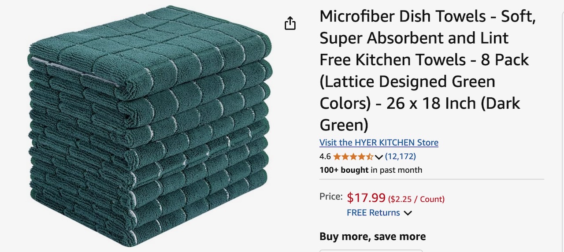564x252 pixels.
Task: Visit the HYER KITCHEN Store link
Action: 379,143
